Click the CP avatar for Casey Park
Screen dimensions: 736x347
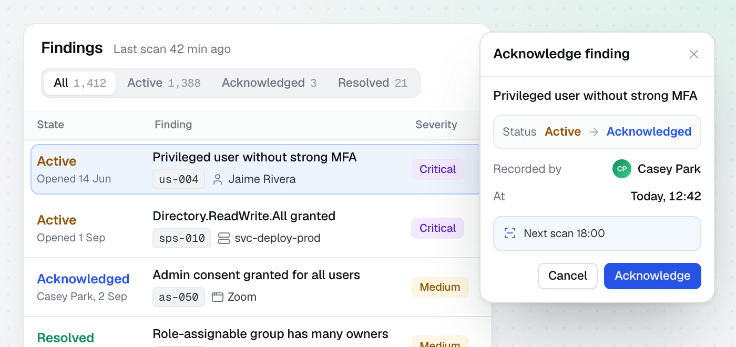pos(622,169)
